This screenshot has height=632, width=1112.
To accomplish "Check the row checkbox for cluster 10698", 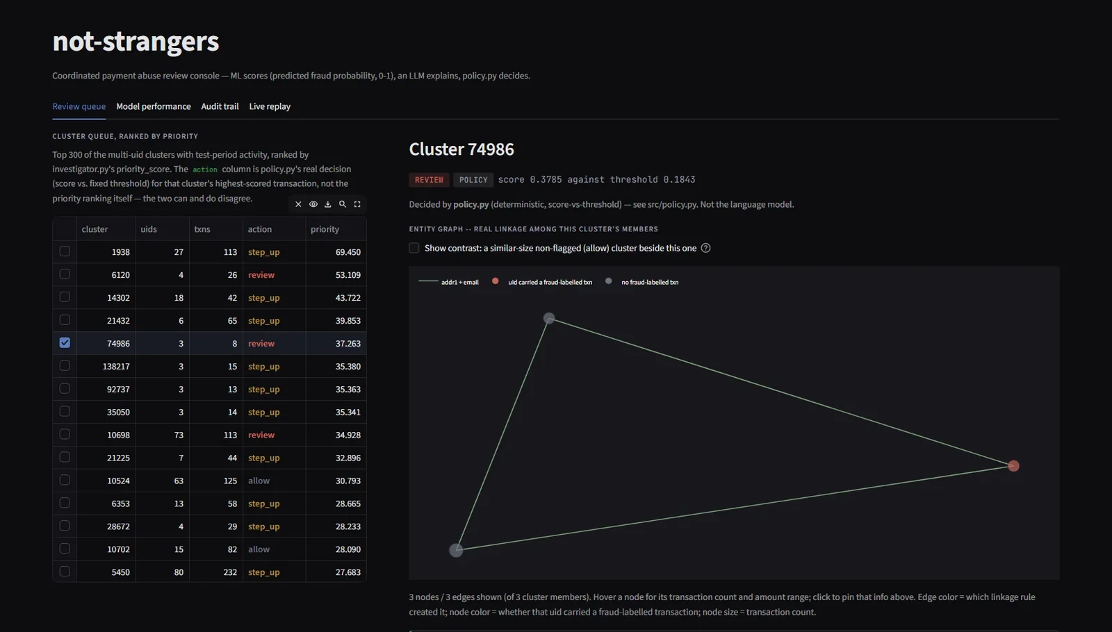I will [x=65, y=434].
